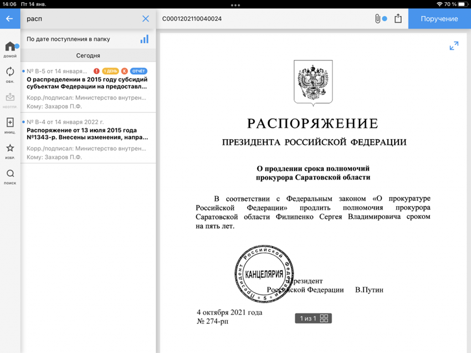Screen dimensions: 471x353
Task: Change sort order with the bar chart icon
Action: 145,39
